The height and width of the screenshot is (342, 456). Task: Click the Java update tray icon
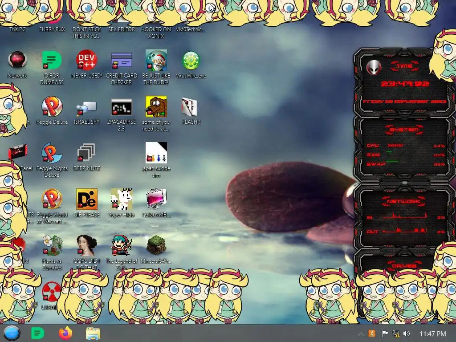click(372, 334)
